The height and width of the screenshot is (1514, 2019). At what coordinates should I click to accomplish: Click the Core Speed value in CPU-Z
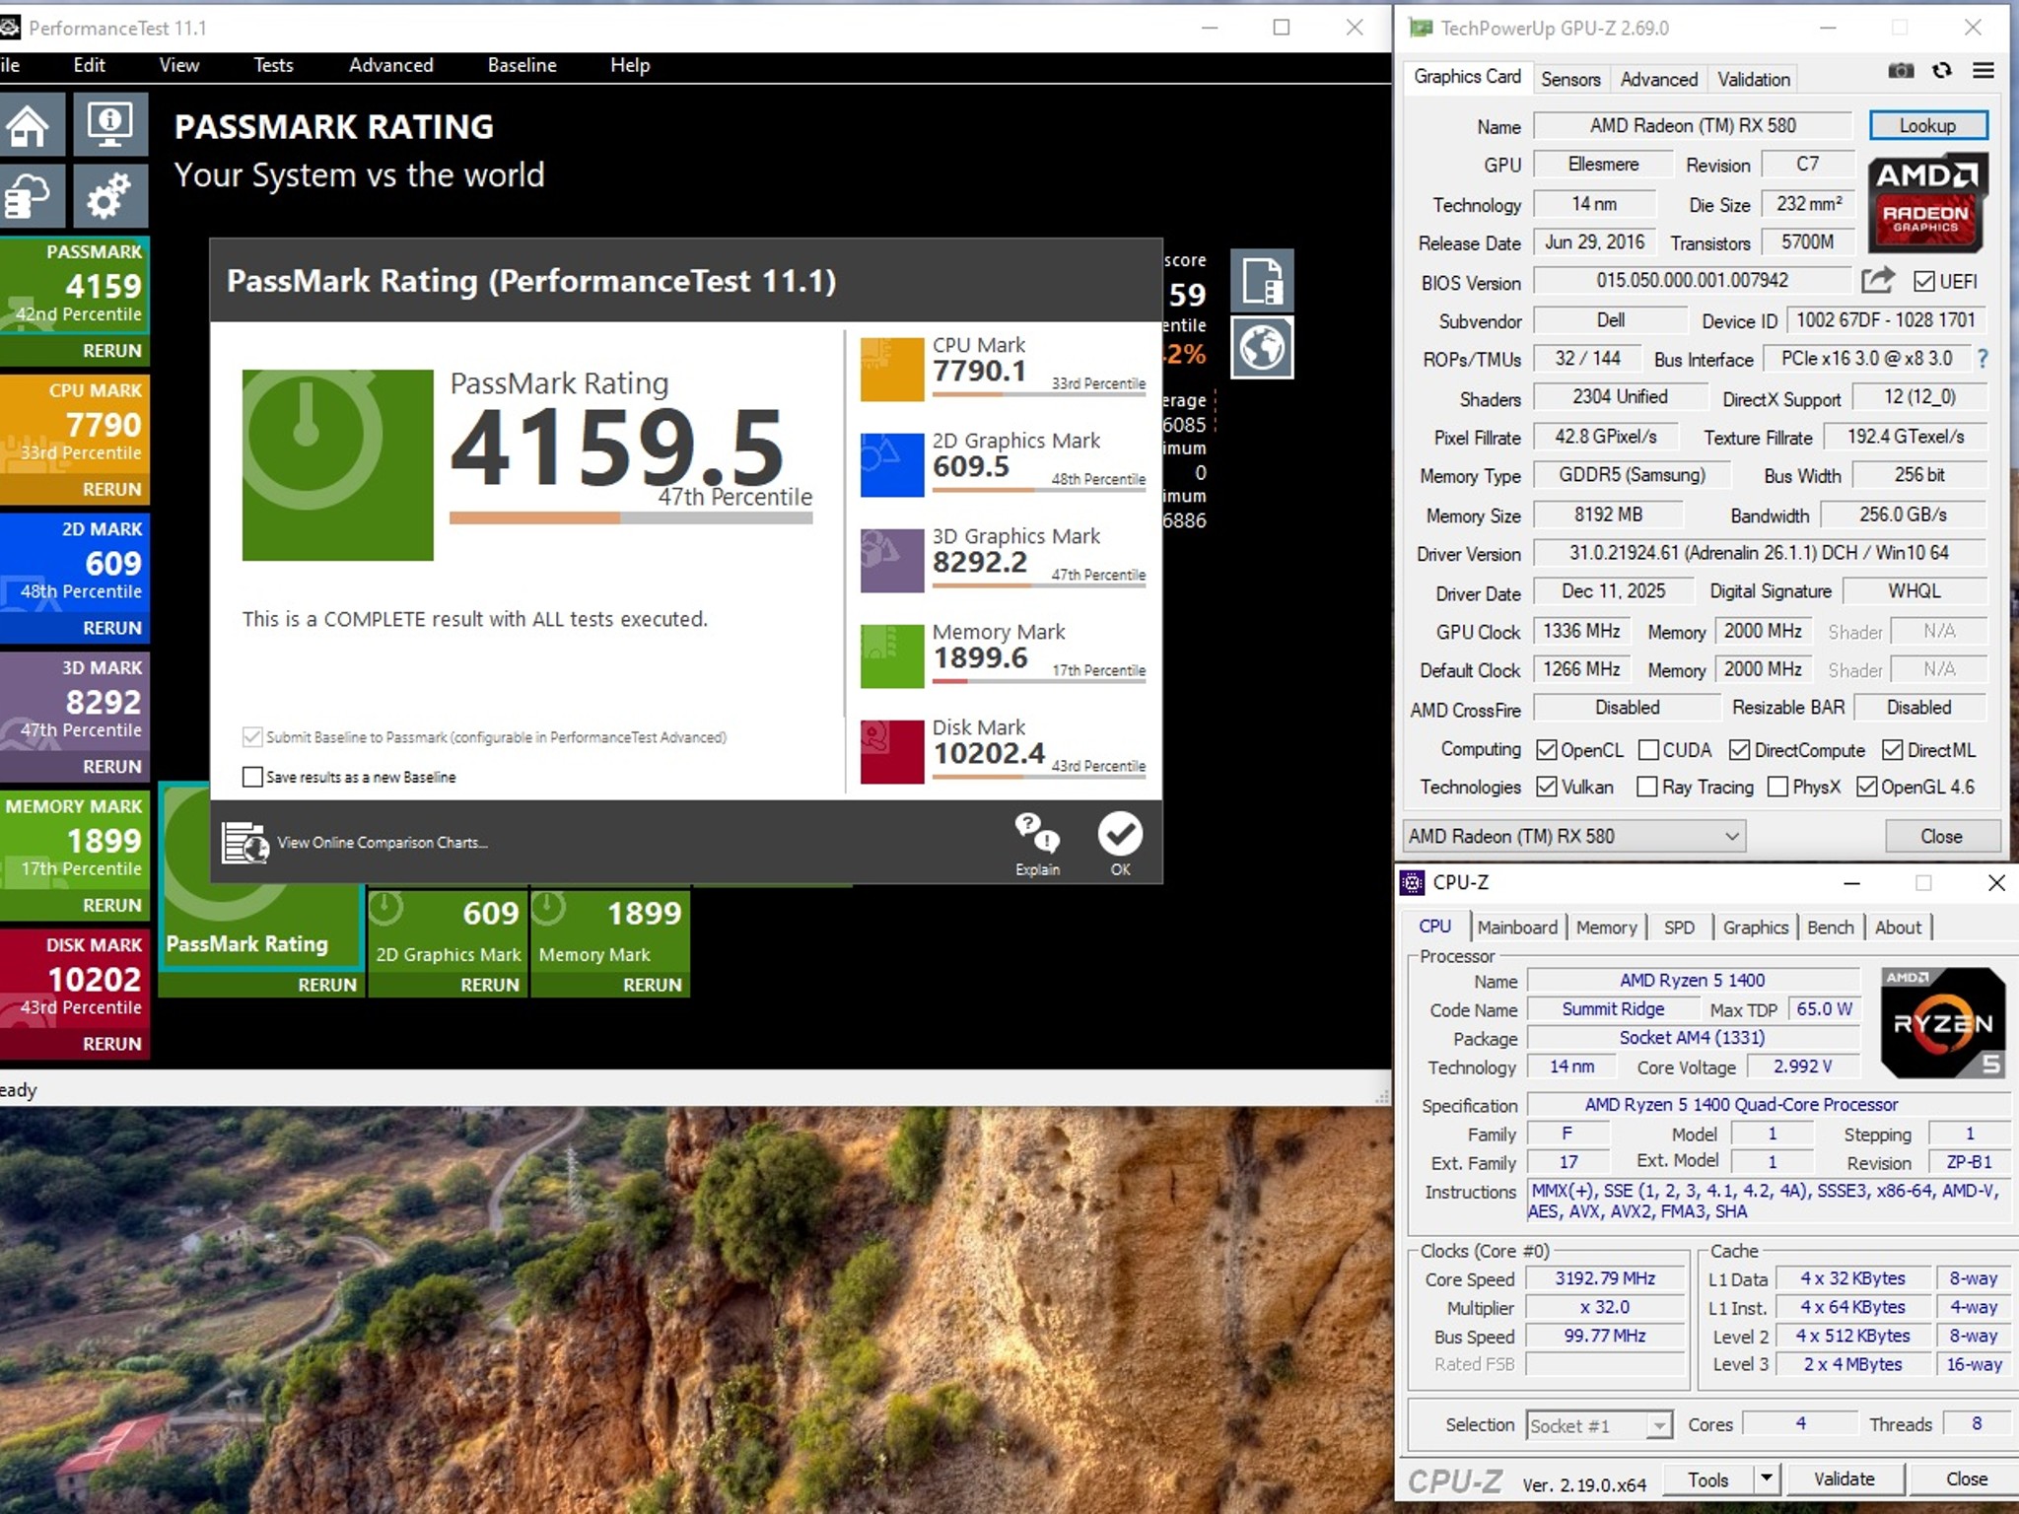(x=1605, y=1278)
